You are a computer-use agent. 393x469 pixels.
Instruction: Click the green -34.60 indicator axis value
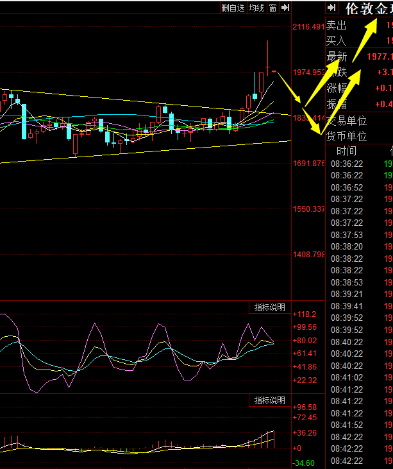coord(303,463)
